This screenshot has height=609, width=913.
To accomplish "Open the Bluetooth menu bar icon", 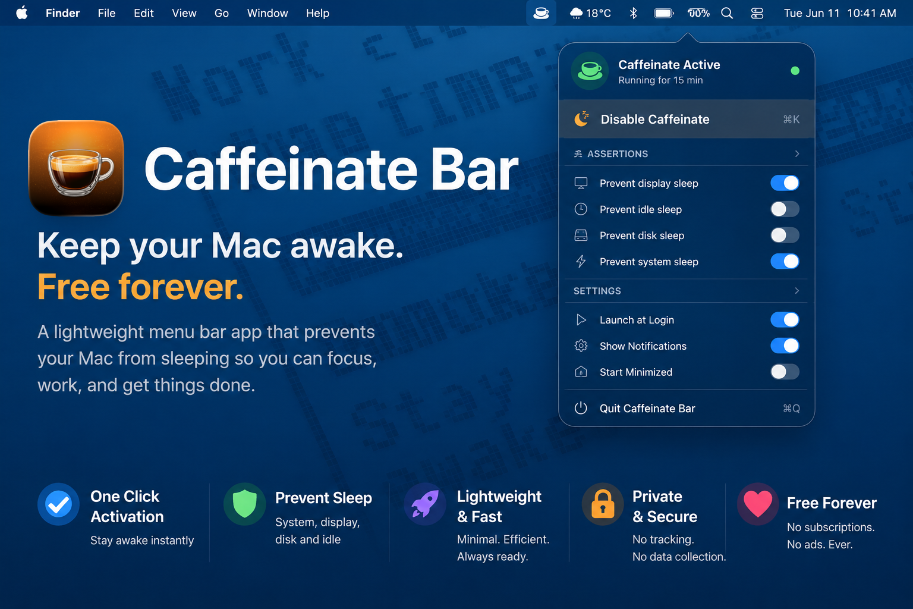I will pyautogui.click(x=633, y=13).
